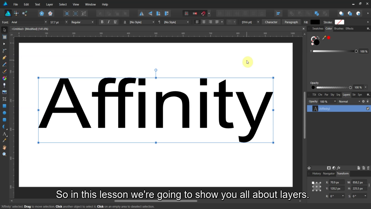Switch to Designer Persona
The width and height of the screenshot is (371, 209).
[x=8, y=13]
